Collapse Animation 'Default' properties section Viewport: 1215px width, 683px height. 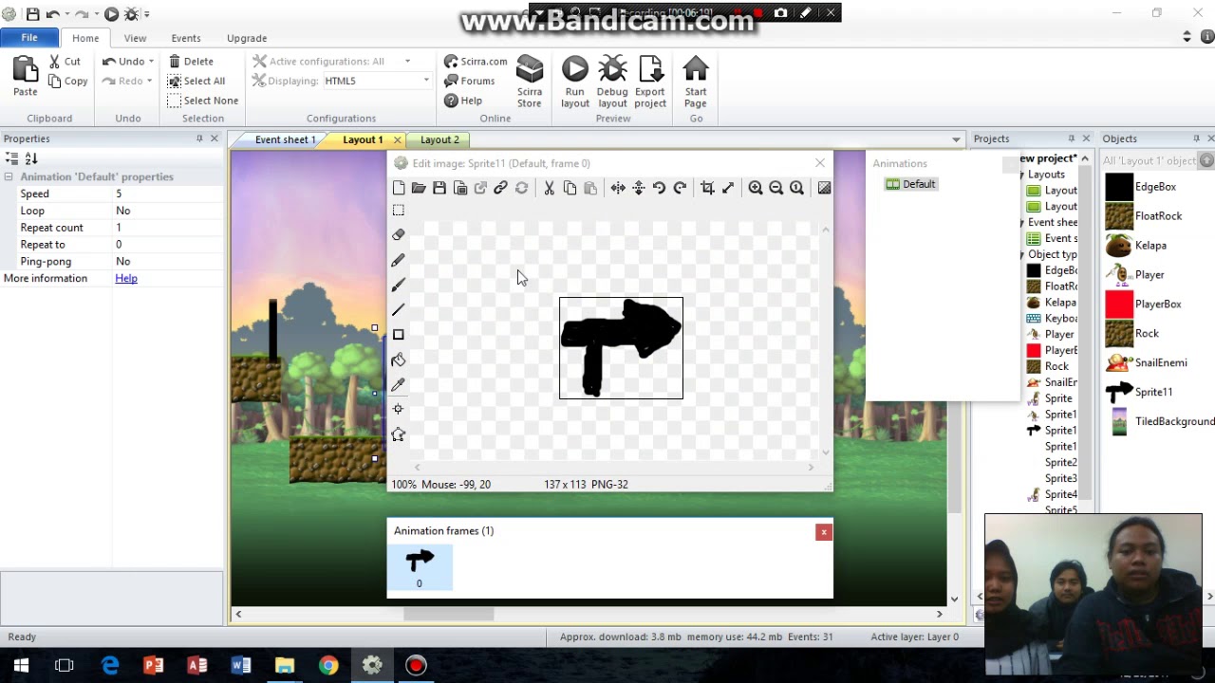[9, 177]
